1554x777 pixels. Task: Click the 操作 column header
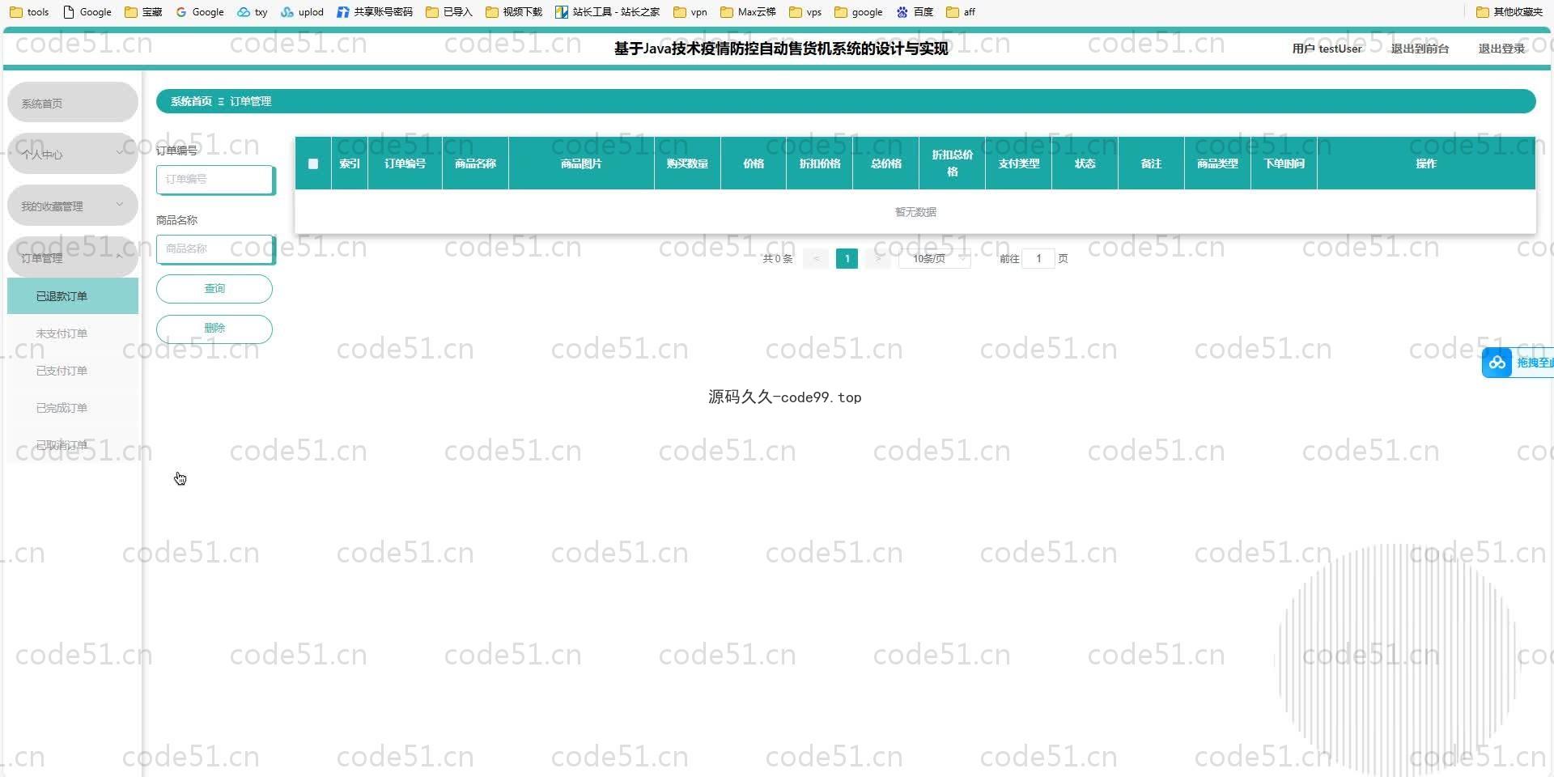(1426, 163)
